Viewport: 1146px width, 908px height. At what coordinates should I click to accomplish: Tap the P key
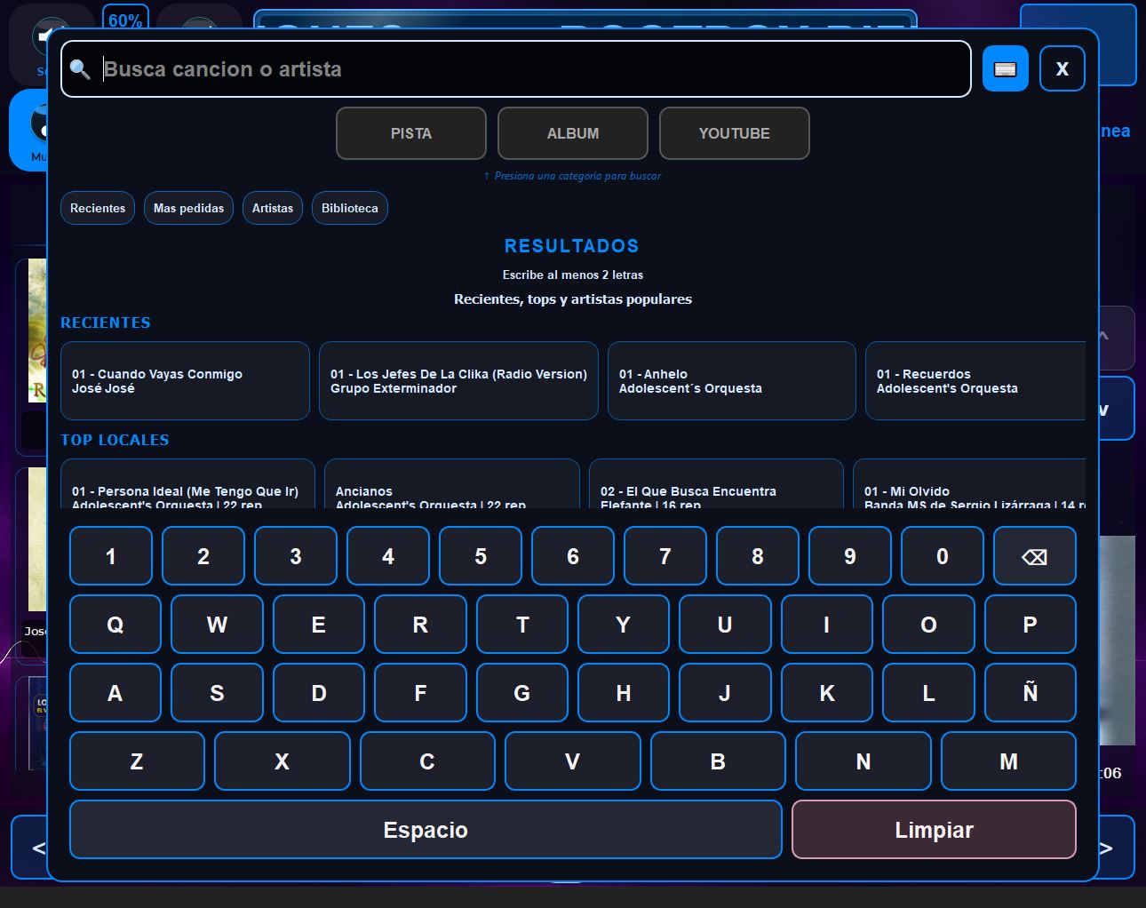[1031, 625]
